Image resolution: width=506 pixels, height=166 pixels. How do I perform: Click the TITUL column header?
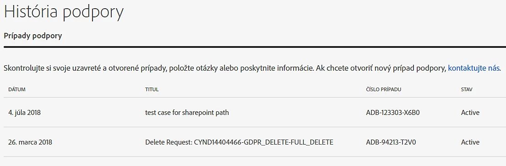(x=152, y=89)
